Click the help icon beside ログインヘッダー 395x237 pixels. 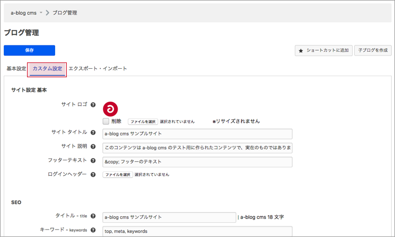93,174
